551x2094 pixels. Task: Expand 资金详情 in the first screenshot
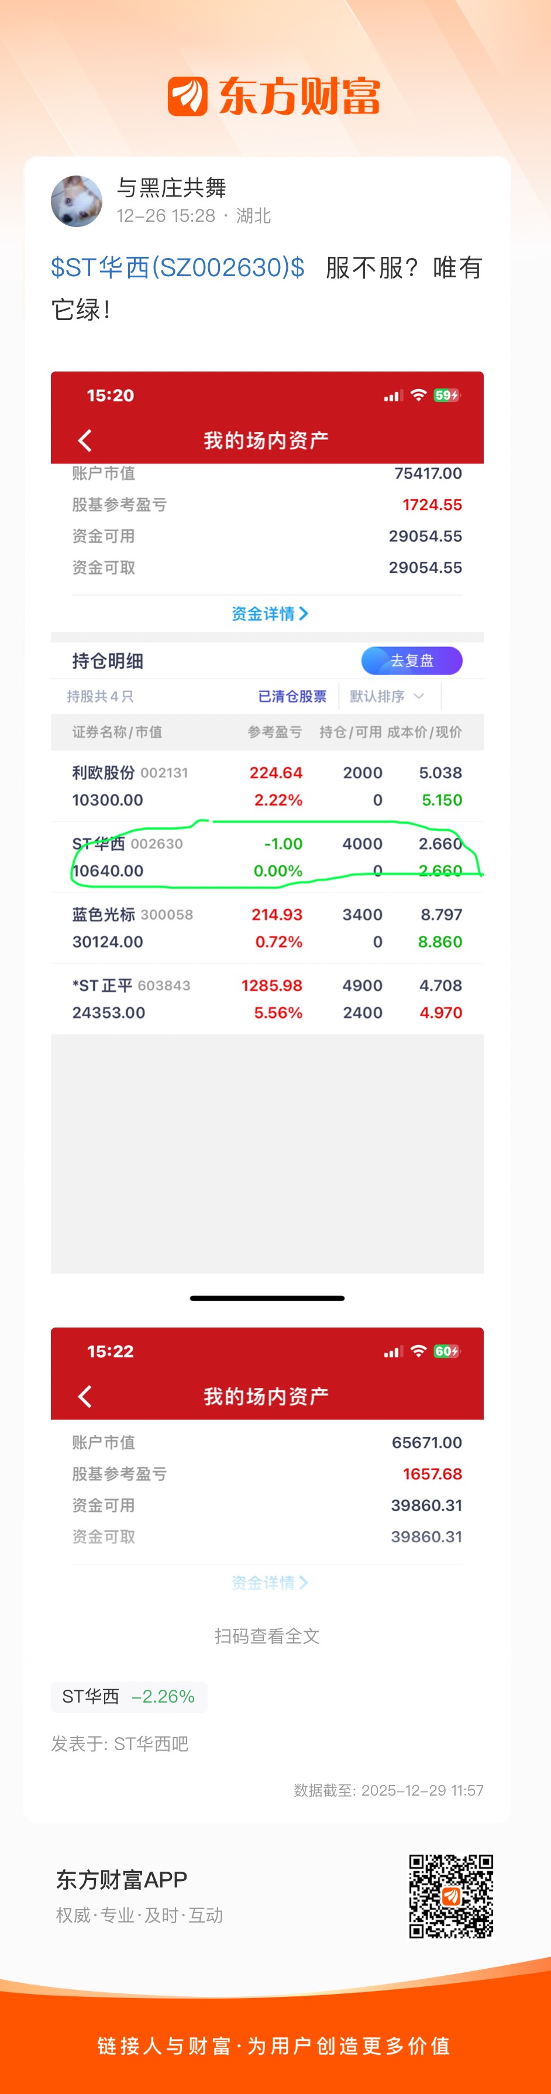click(x=269, y=614)
